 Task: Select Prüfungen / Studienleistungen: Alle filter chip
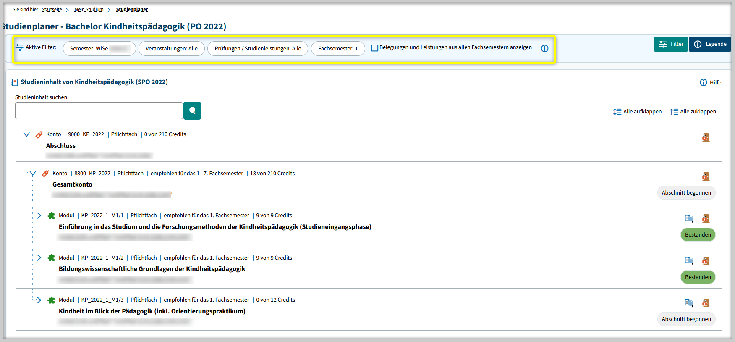point(258,48)
